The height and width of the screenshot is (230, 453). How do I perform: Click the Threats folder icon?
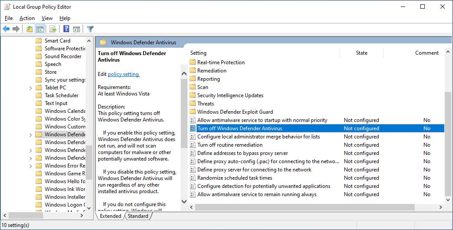coord(193,103)
